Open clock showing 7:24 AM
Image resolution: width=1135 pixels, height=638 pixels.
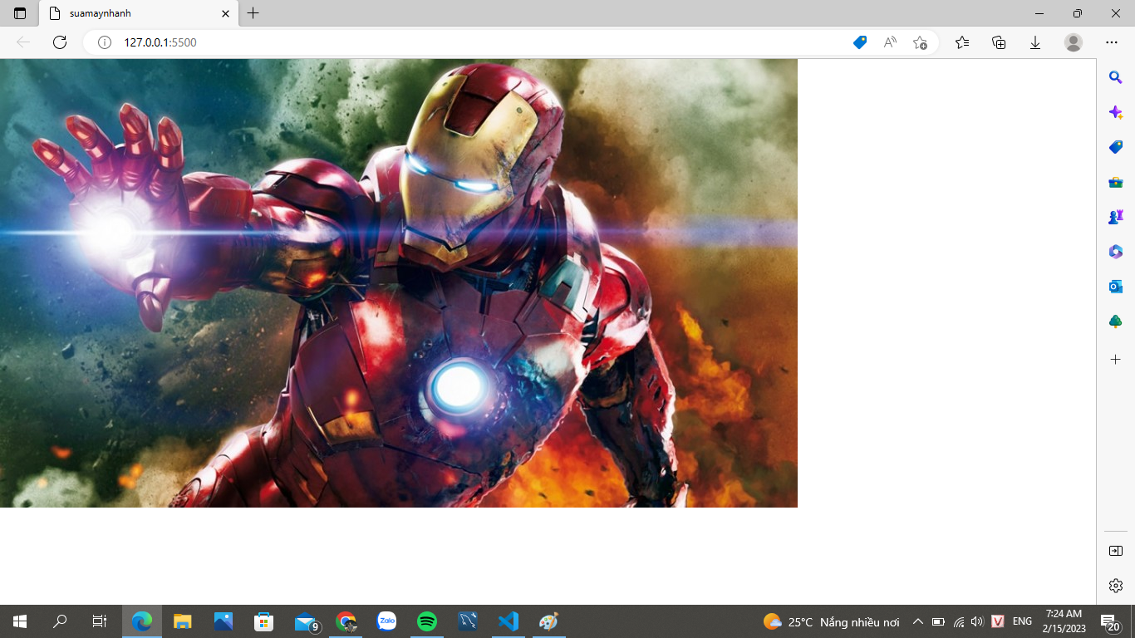coord(1064,621)
